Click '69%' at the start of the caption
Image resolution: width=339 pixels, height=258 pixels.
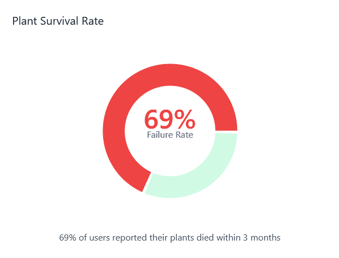coord(68,237)
